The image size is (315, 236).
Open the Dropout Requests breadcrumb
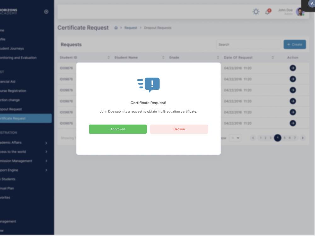(158, 28)
